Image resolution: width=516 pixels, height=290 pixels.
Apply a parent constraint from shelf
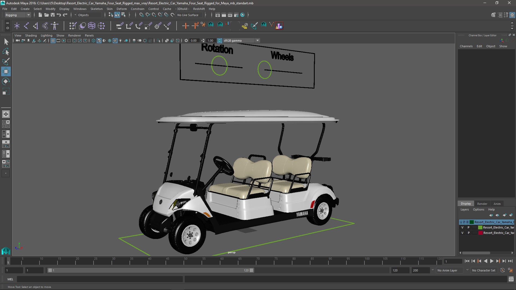pyautogui.click(x=120, y=26)
